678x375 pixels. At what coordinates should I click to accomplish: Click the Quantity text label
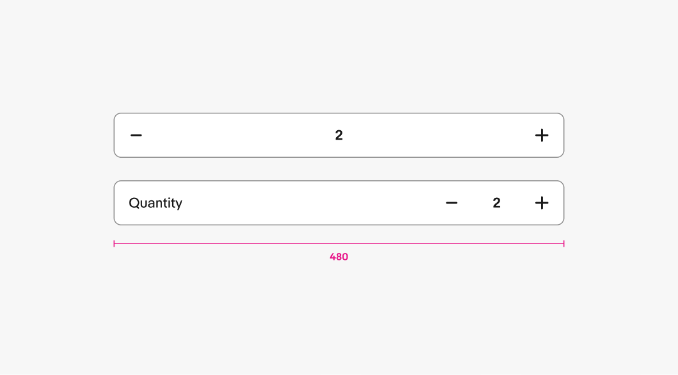pyautogui.click(x=155, y=203)
